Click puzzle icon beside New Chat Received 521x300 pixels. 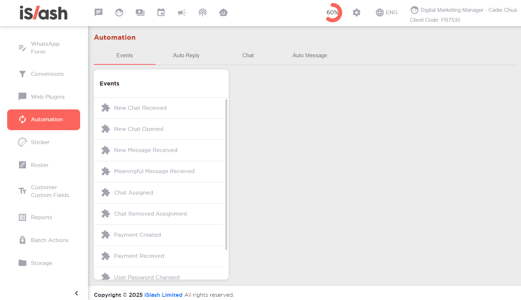tap(106, 108)
